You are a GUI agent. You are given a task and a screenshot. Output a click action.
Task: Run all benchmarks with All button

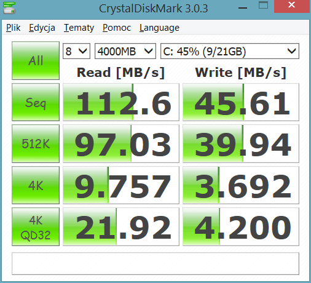(36, 60)
